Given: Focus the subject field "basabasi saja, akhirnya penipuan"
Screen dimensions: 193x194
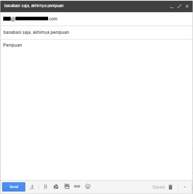Looking at the screenshot, I should point(96,32).
